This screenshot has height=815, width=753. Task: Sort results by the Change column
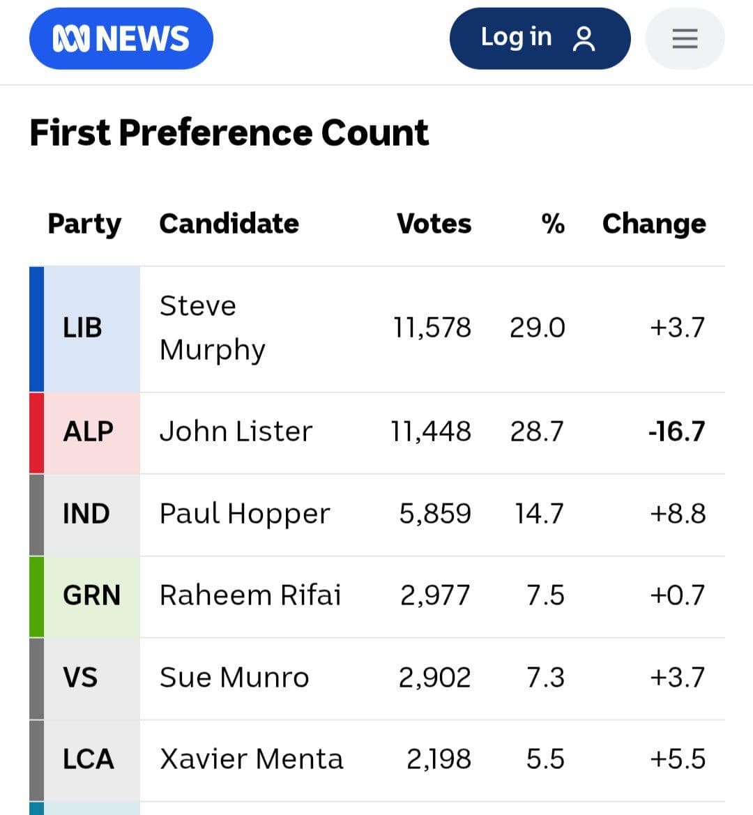pos(654,223)
